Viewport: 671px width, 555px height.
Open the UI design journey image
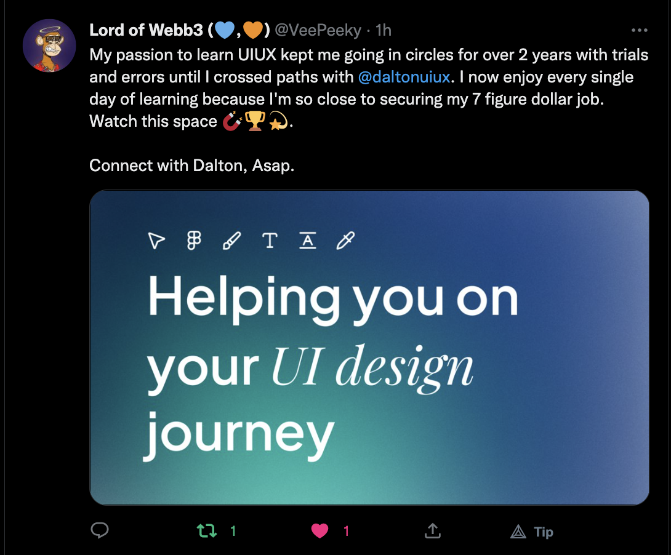[369, 347]
